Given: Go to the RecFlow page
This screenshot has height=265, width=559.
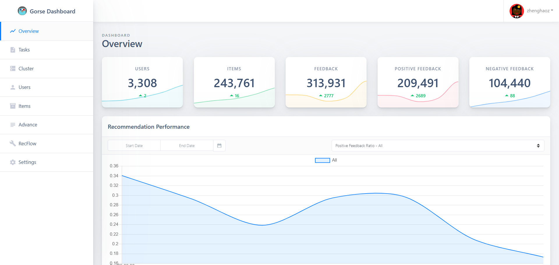Looking at the screenshot, I should click(27, 144).
